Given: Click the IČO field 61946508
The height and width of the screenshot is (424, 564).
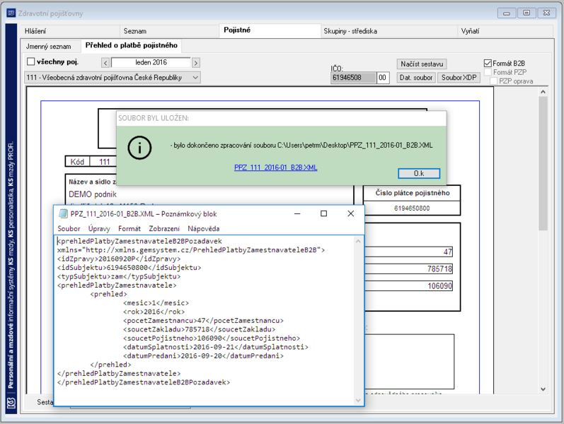Looking at the screenshot, I should [353, 78].
